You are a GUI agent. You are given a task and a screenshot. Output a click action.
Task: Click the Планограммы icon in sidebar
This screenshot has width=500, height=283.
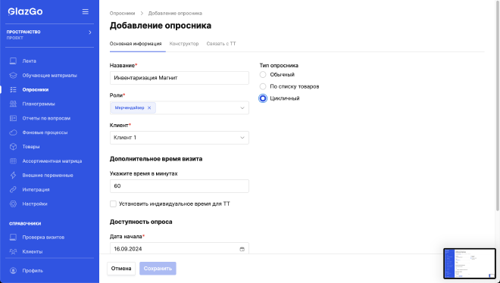coord(13,104)
